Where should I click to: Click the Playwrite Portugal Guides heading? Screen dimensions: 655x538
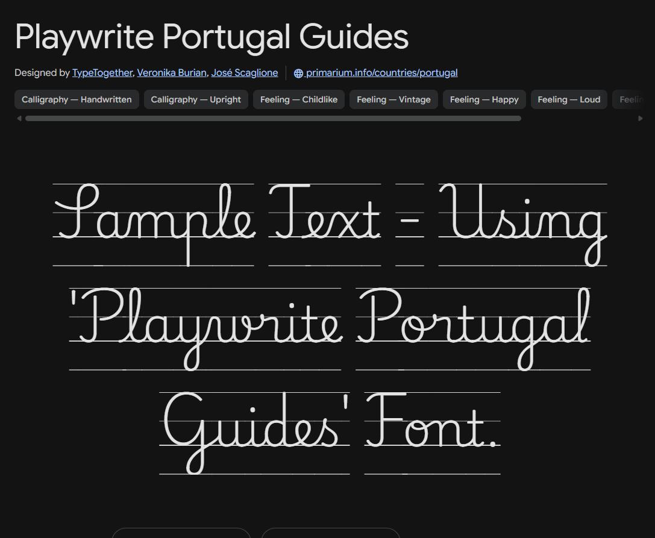[x=212, y=37]
